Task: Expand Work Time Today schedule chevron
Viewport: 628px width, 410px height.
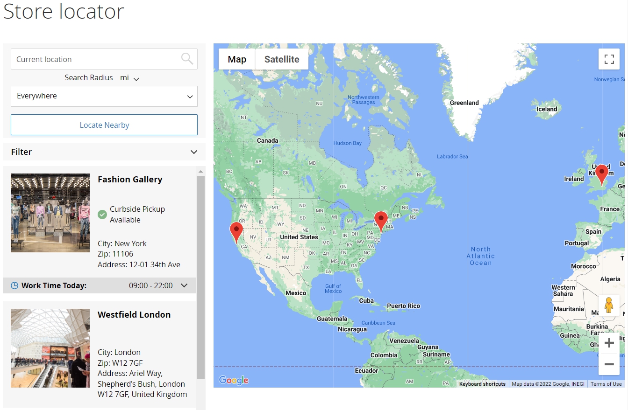Action: [x=184, y=285]
